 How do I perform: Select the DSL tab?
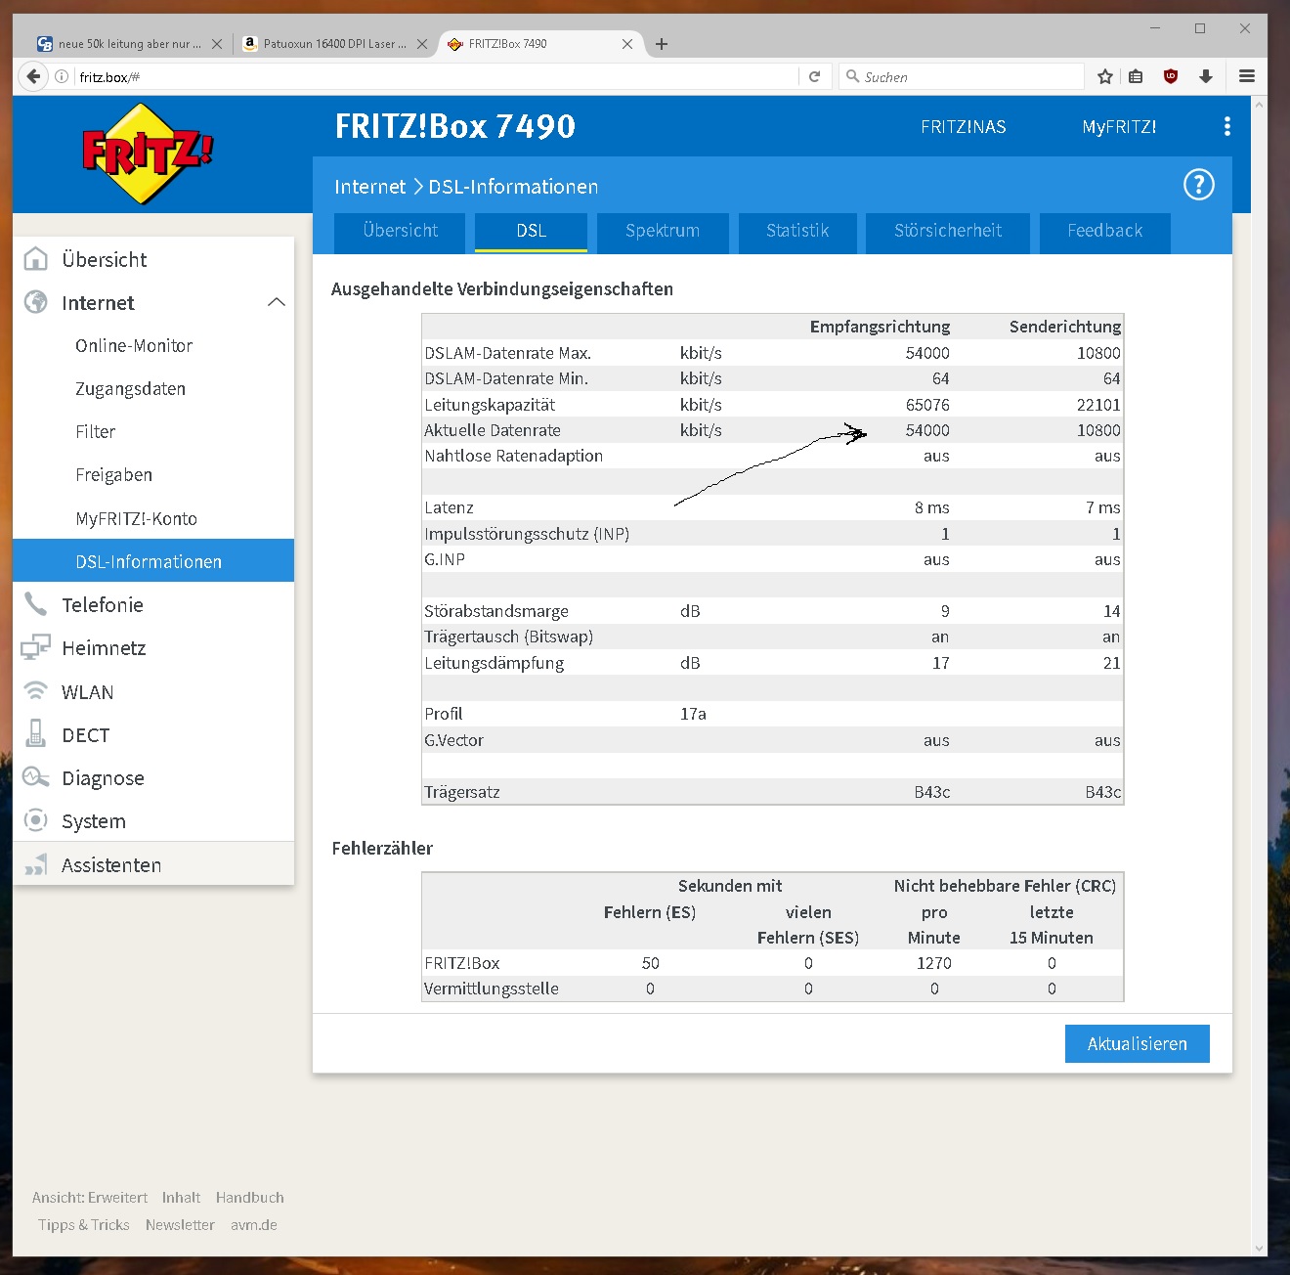coord(531,232)
